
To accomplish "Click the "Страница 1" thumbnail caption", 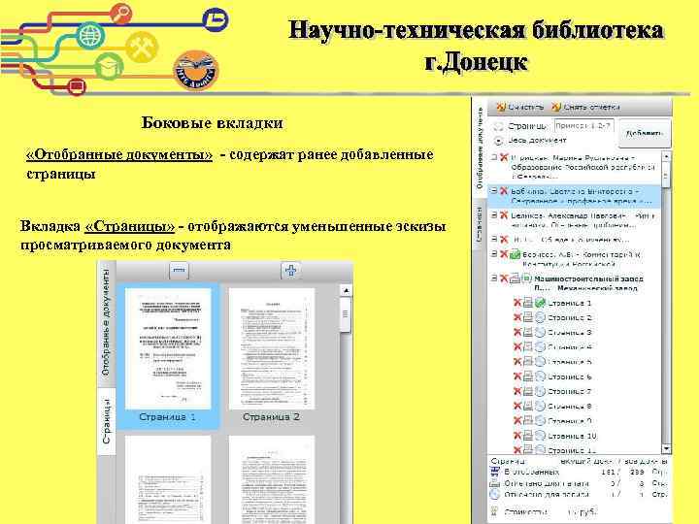I will point(168,417).
